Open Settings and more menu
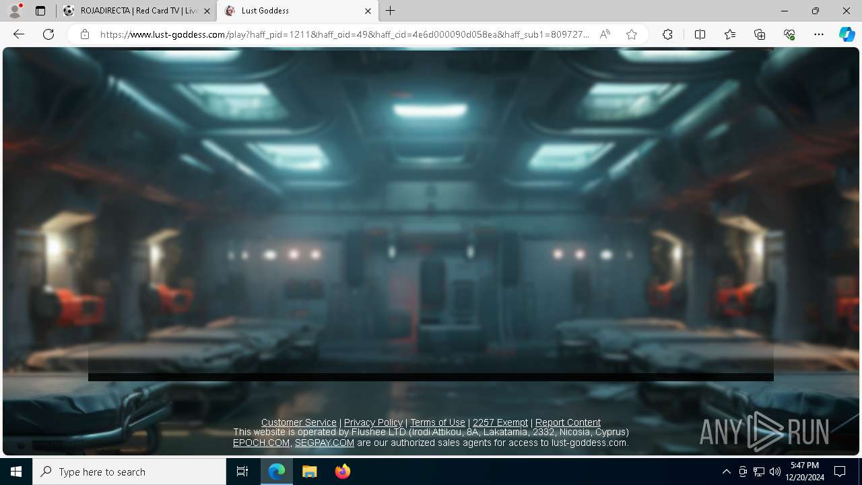The image size is (862, 485). pyautogui.click(x=819, y=34)
